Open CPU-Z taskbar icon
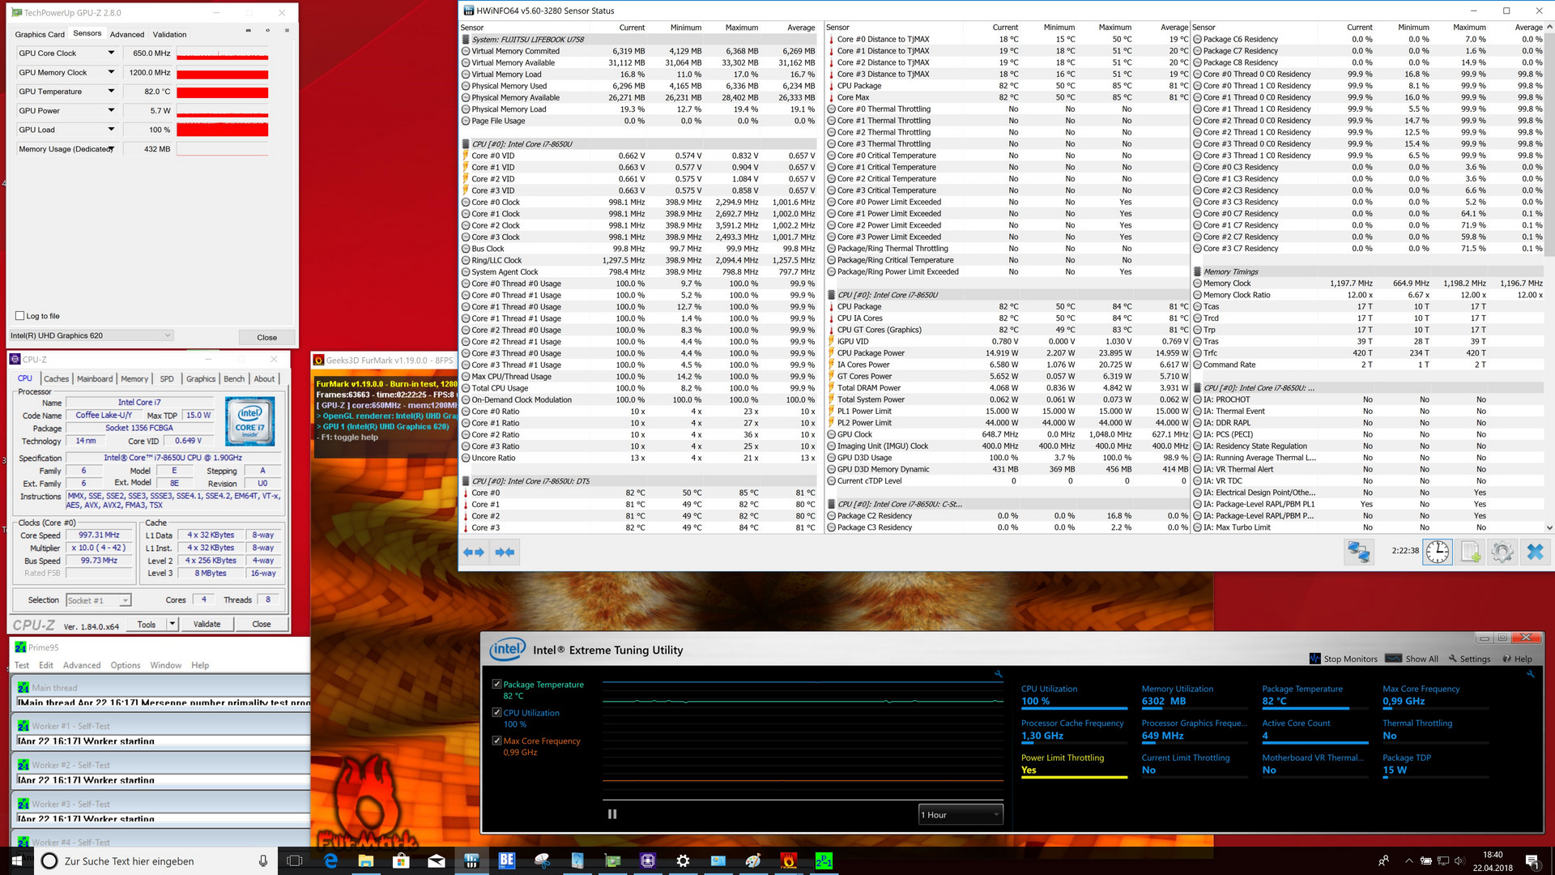Viewport: 1555px width, 875px height. pyautogui.click(x=648, y=860)
